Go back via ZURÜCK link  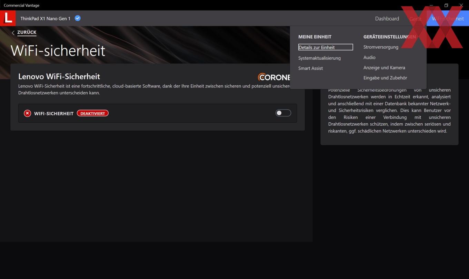[x=27, y=32]
